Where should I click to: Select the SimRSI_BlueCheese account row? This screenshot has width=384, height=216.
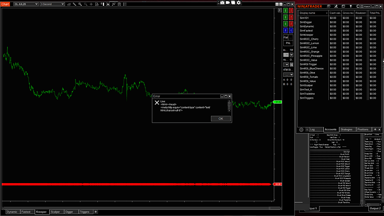pyautogui.click(x=339, y=68)
